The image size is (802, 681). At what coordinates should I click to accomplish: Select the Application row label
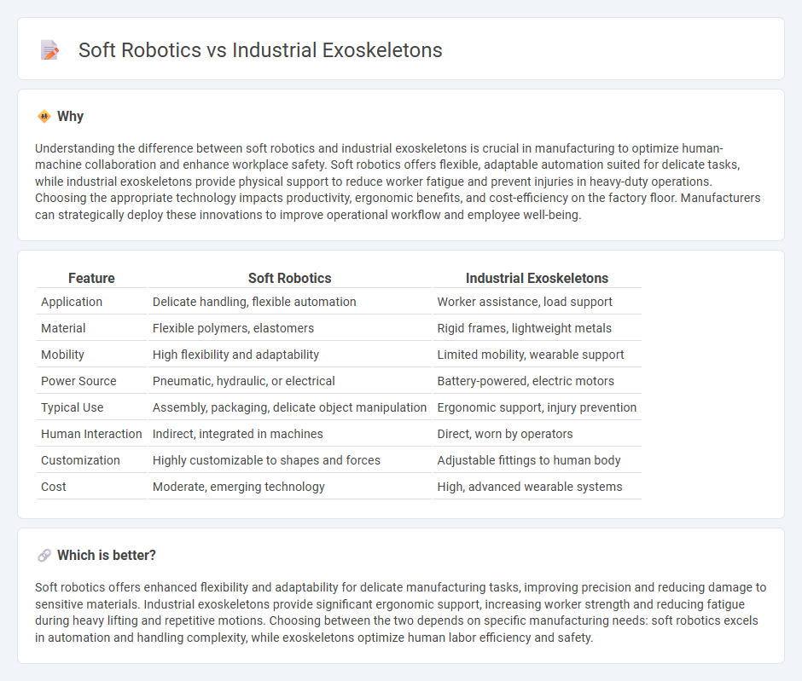72,302
